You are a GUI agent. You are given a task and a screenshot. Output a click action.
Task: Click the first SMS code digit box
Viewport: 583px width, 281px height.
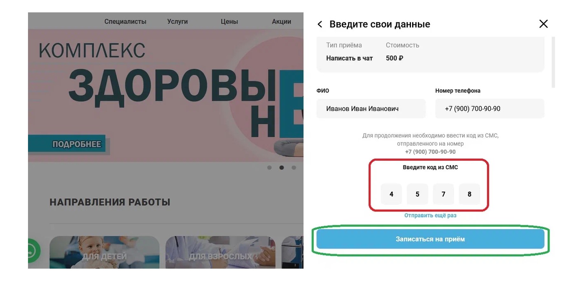[391, 194]
